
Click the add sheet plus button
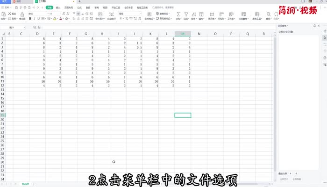34,184
